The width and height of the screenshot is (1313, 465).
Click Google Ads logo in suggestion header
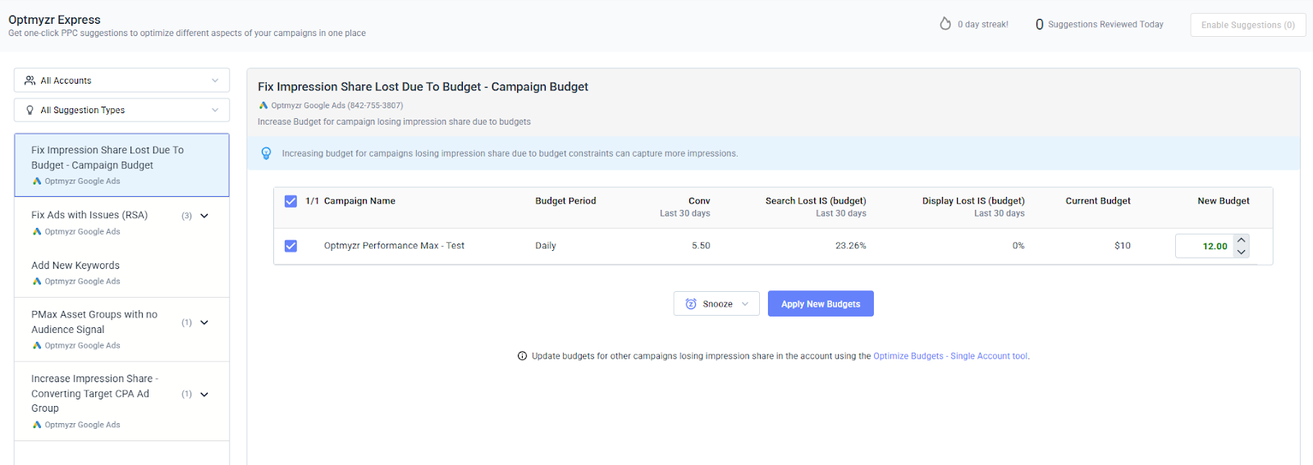[x=263, y=105]
